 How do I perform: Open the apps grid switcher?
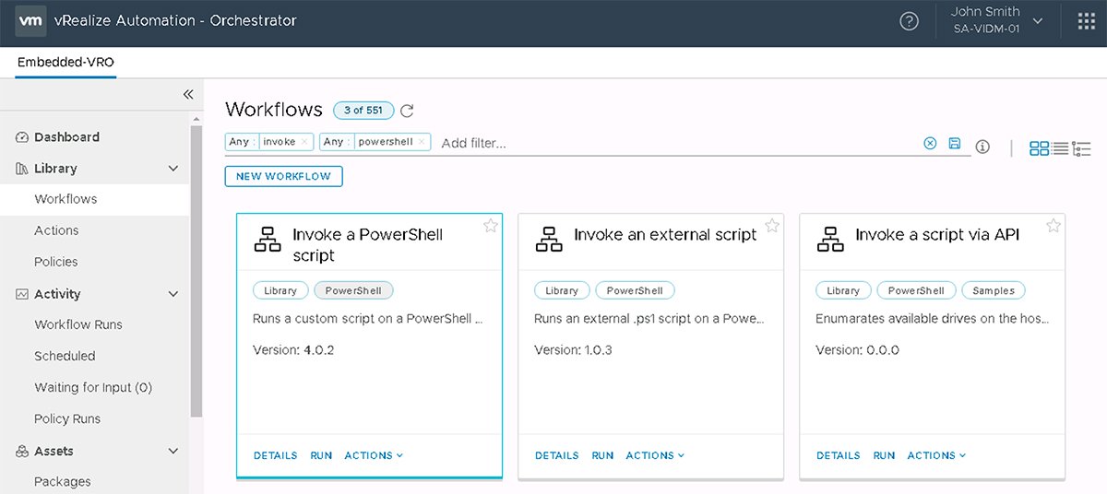1087,21
